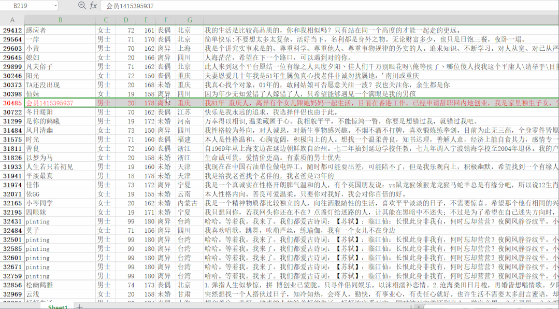Select cell containing 四眼妹

click(60, 212)
